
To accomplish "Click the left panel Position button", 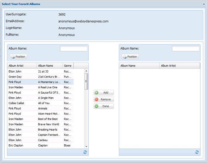I will [18, 57].
